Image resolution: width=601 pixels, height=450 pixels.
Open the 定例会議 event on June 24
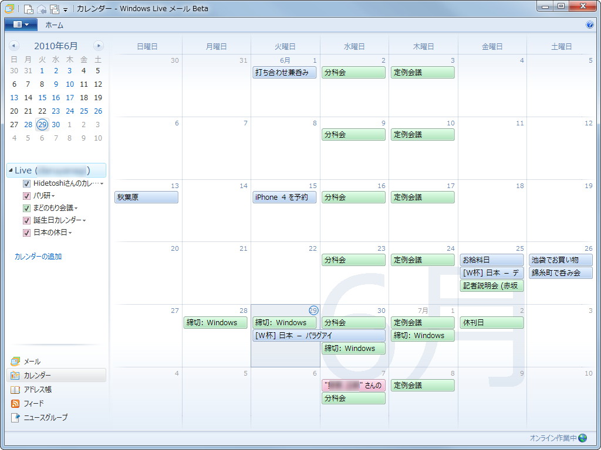(423, 260)
